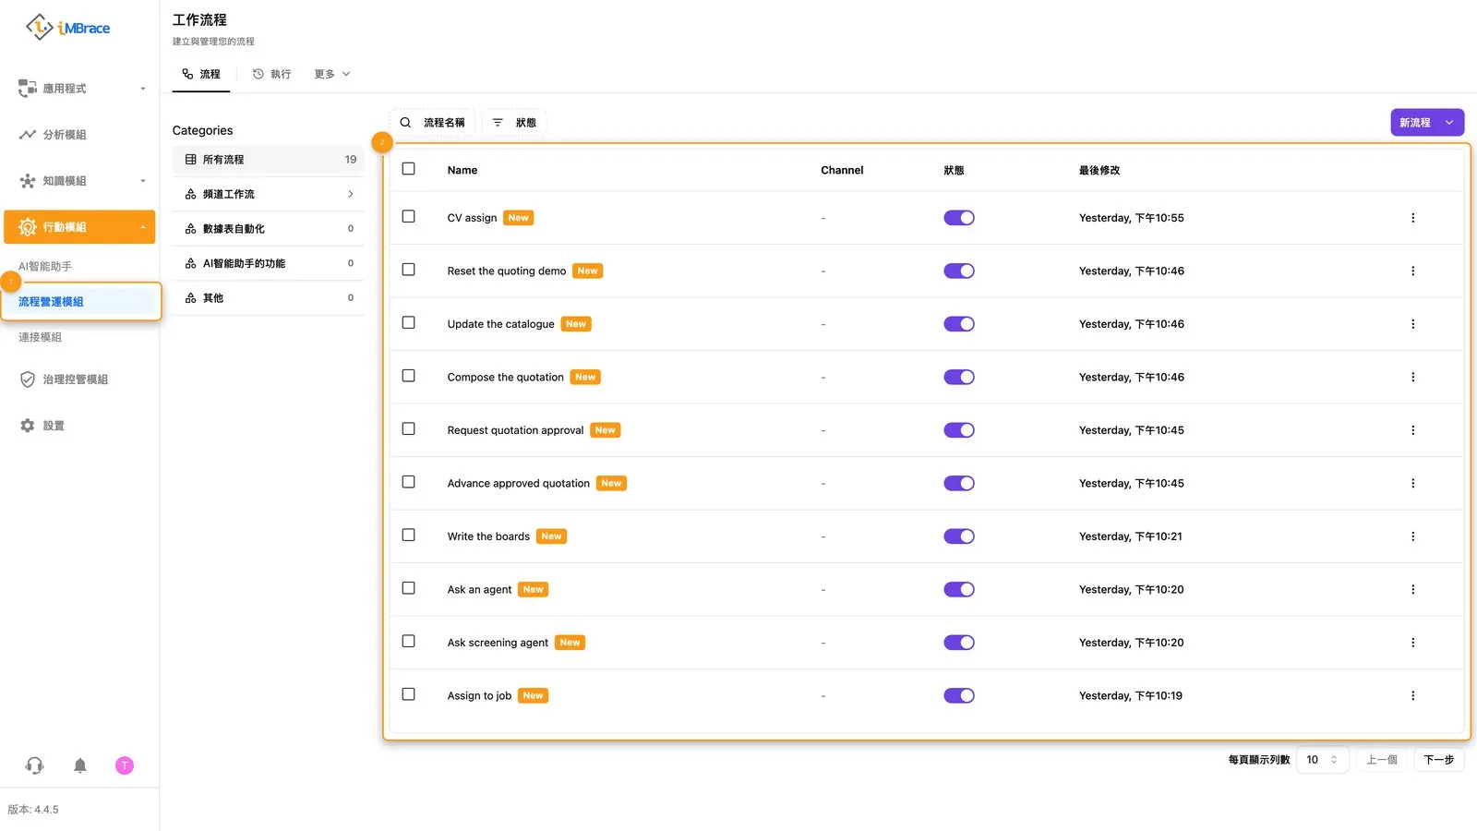The width and height of the screenshot is (1477, 831).
Task: Go to next page with 下一步
Action: [x=1438, y=760]
